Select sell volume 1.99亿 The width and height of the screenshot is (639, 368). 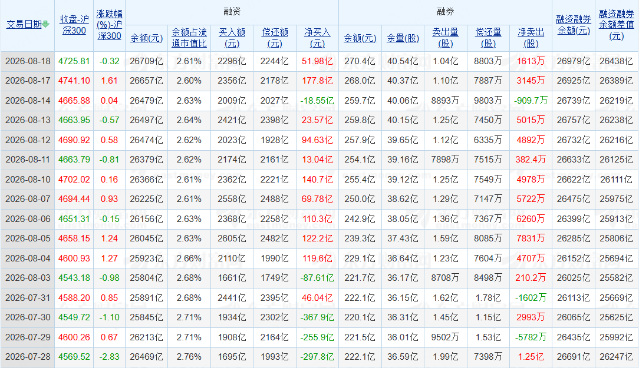pos(446,357)
